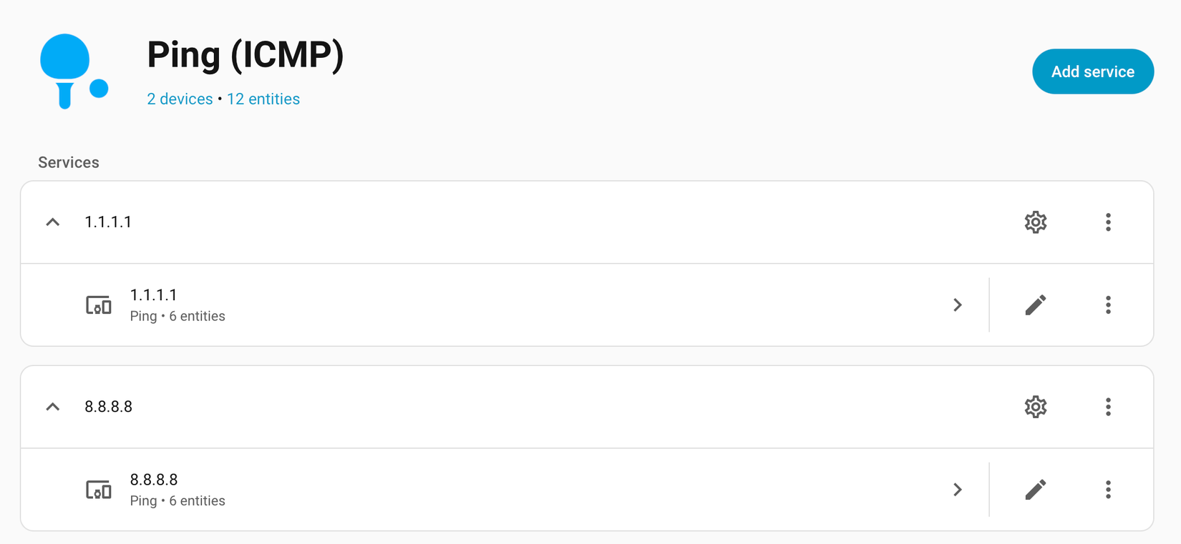Open the overflow menu on the 8.8.8.8 device row
Image resolution: width=1181 pixels, height=544 pixels.
coord(1108,490)
